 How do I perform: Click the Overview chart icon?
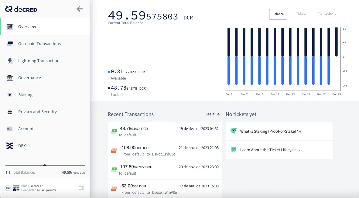10,26
